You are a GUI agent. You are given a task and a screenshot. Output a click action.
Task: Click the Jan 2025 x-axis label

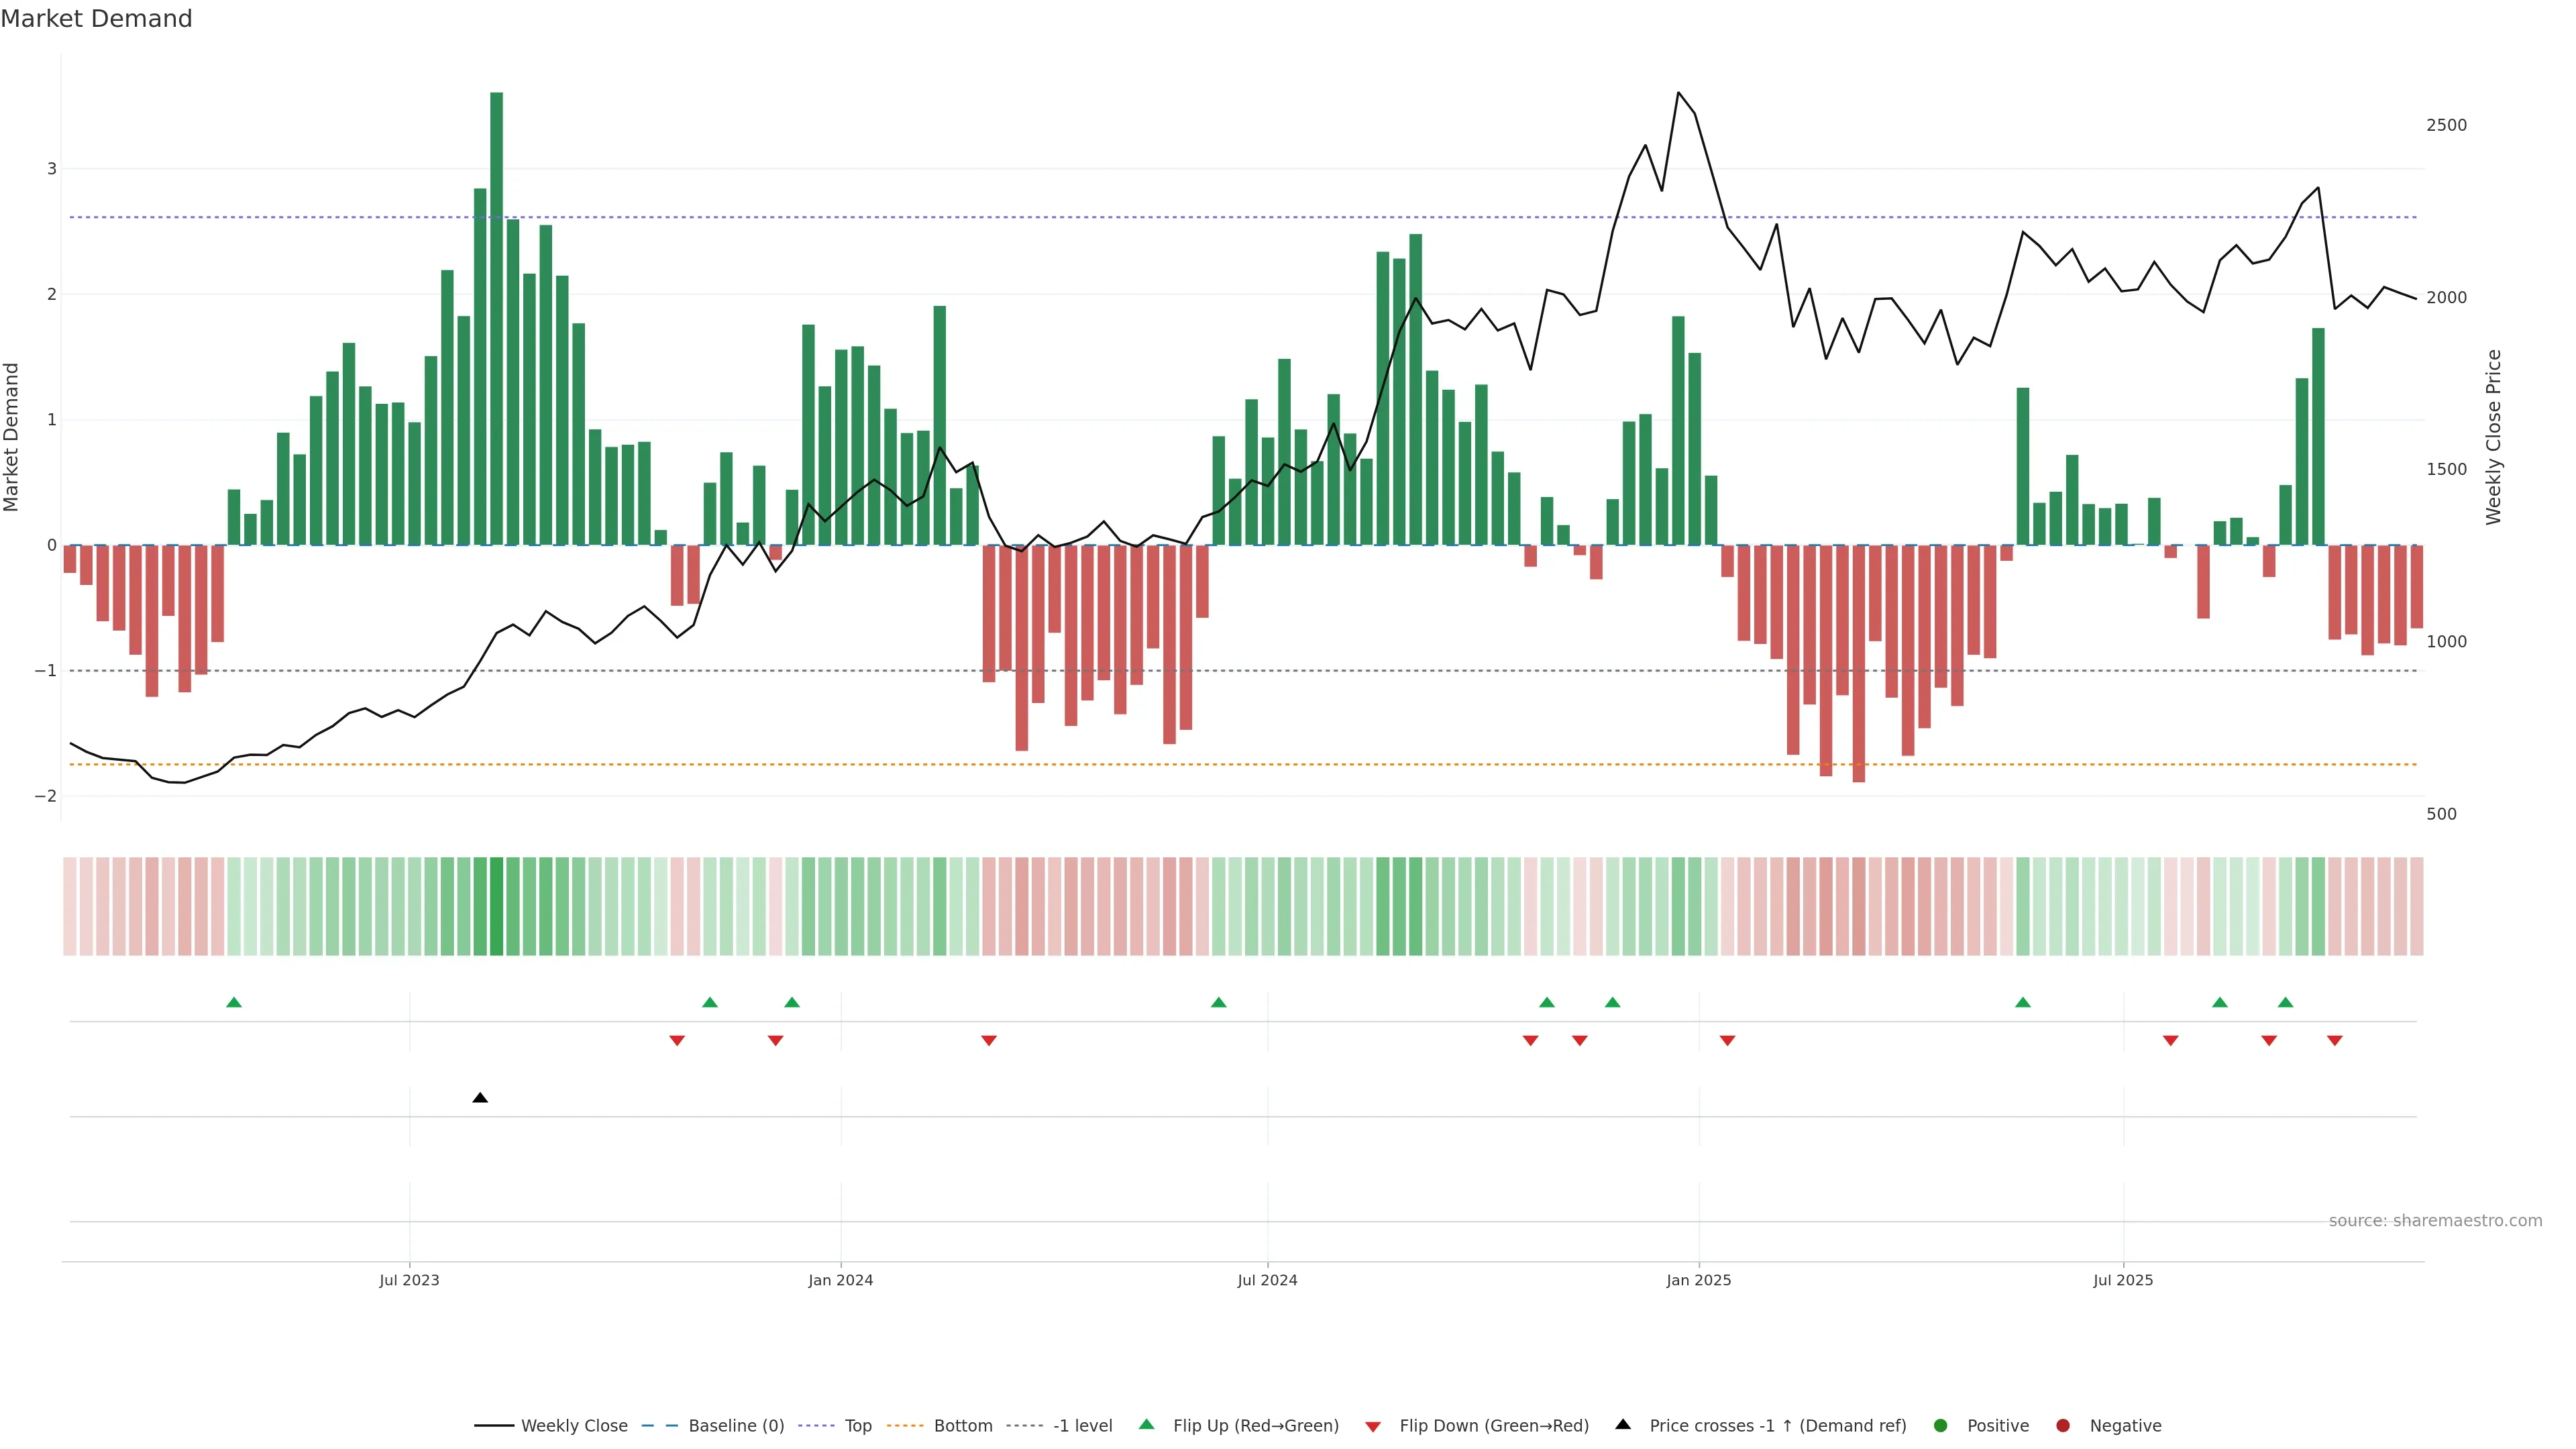[x=1698, y=1280]
